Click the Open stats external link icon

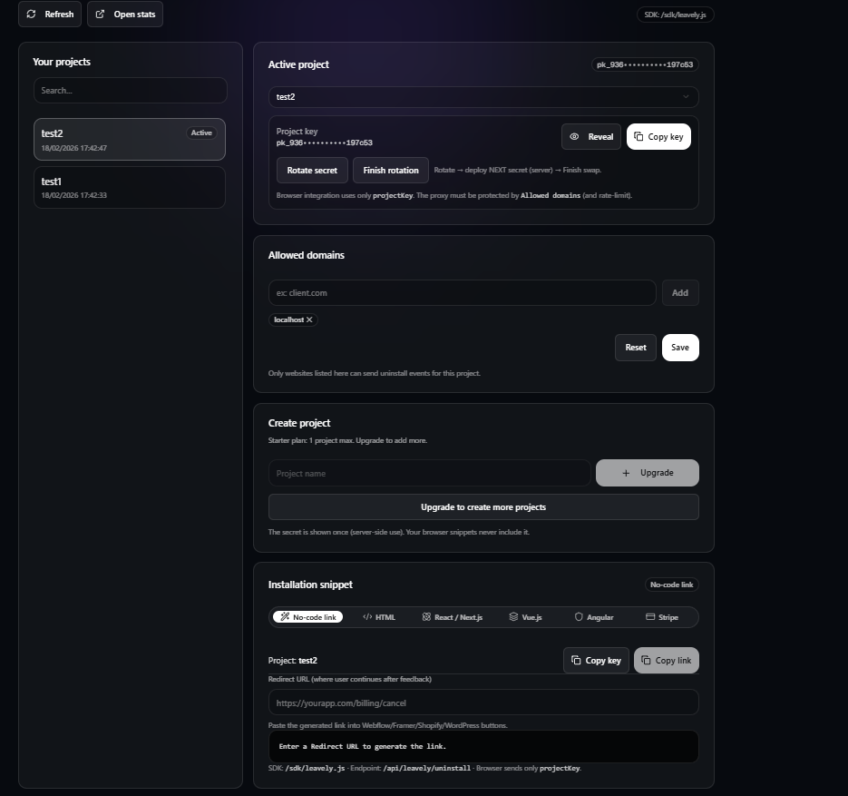pos(100,14)
